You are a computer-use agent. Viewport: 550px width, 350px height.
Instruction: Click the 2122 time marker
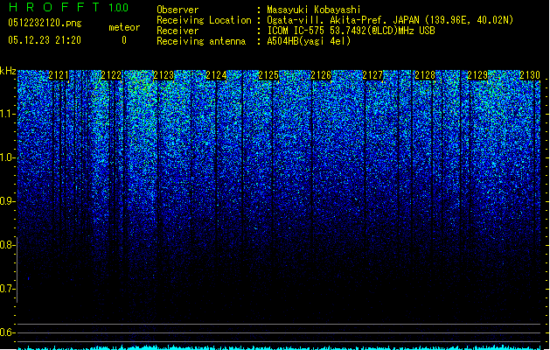click(111, 75)
